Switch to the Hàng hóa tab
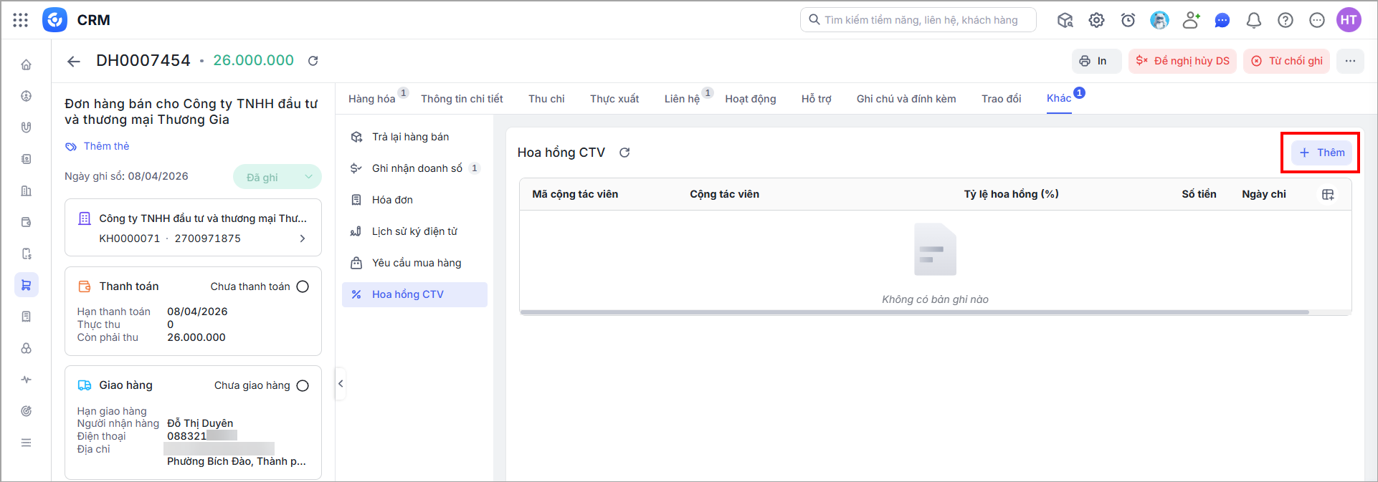This screenshot has width=1378, height=482. [x=371, y=99]
